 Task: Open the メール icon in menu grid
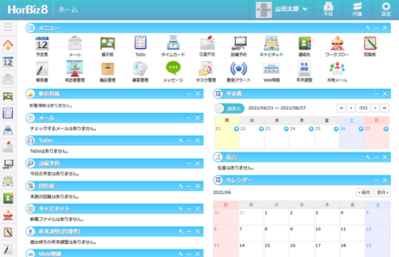(x=75, y=43)
